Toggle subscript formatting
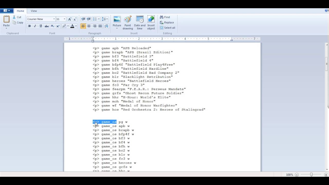Viewport: 329px width, 185px height. [52, 26]
